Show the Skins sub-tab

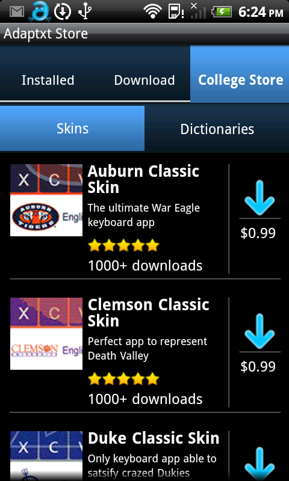tap(72, 128)
